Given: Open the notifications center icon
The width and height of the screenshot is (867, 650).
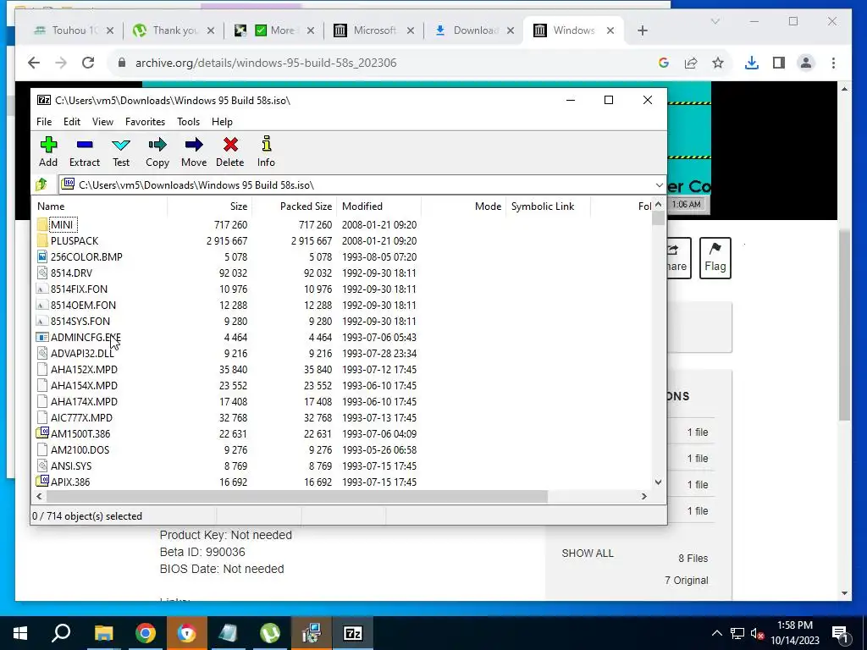Looking at the screenshot, I should pos(840,633).
